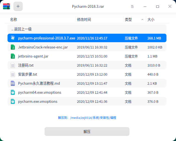Click 压缩文件 type in the pycharm-professional row
The height and width of the screenshot is (141, 176).
[x=131, y=38]
